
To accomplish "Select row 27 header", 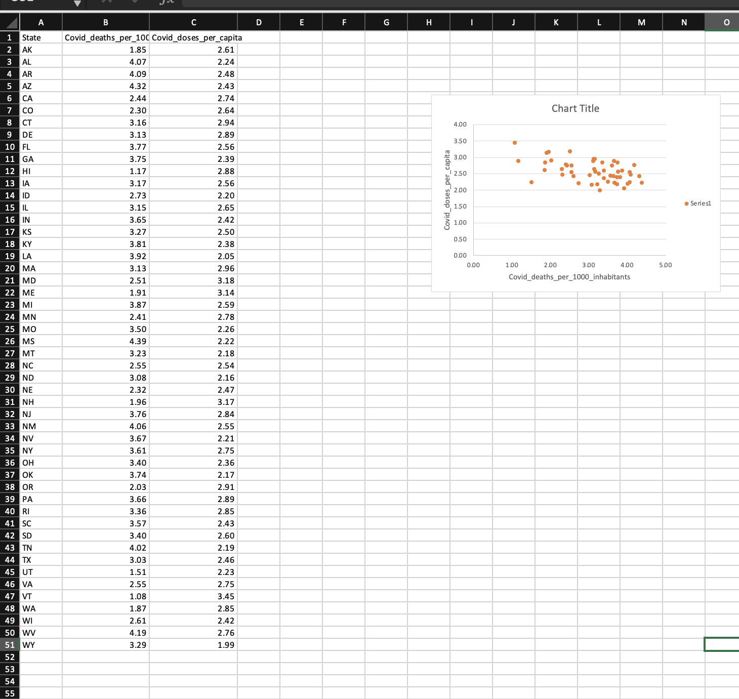I will tap(10, 353).
